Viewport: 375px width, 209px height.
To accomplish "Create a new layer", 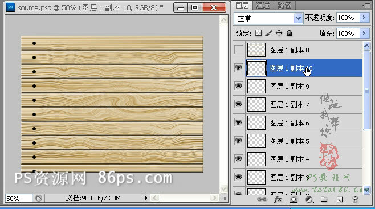I will click(340, 199).
